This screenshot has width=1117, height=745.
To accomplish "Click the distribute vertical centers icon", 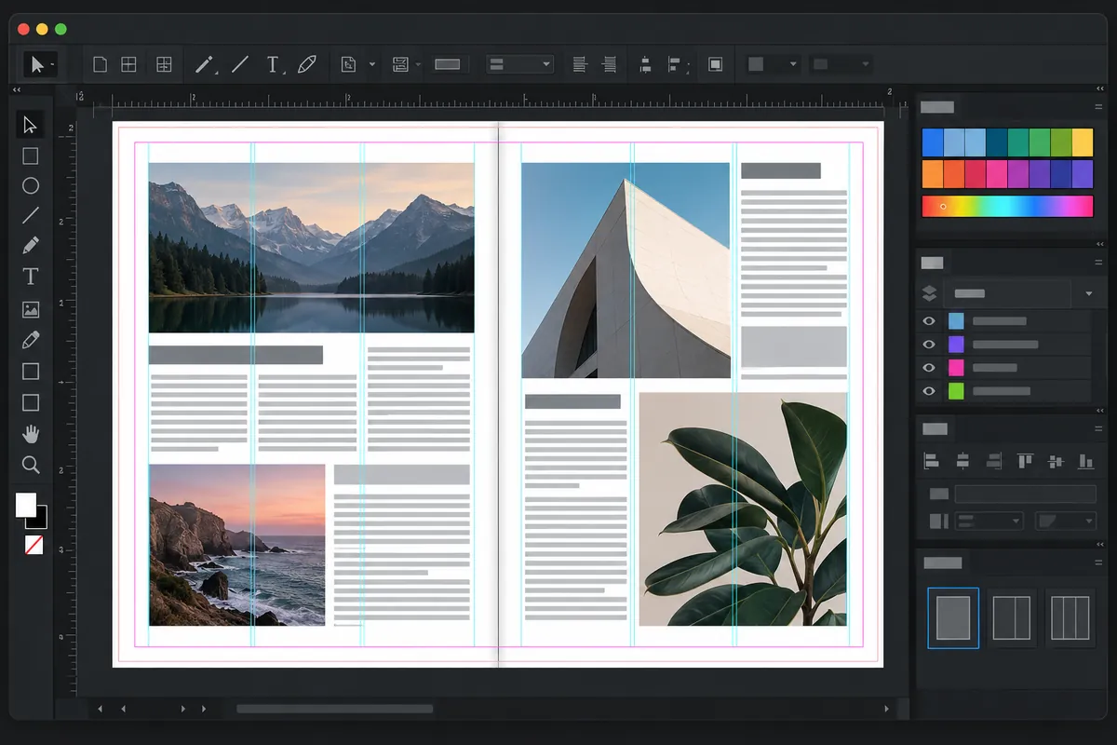I will pos(645,64).
